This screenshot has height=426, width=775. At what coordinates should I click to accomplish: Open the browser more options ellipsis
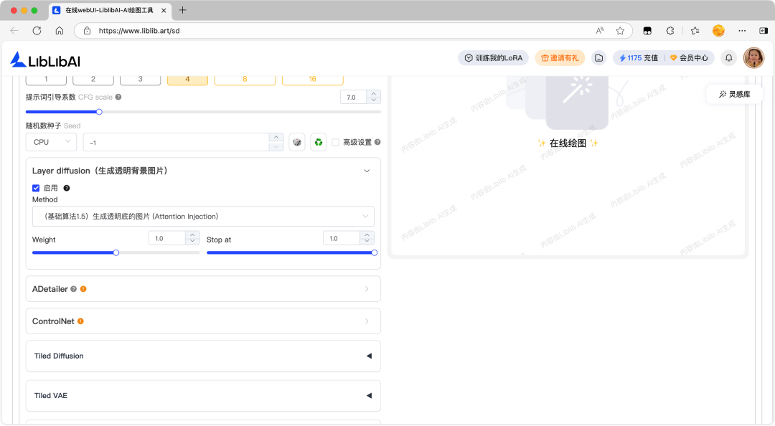[x=742, y=31]
